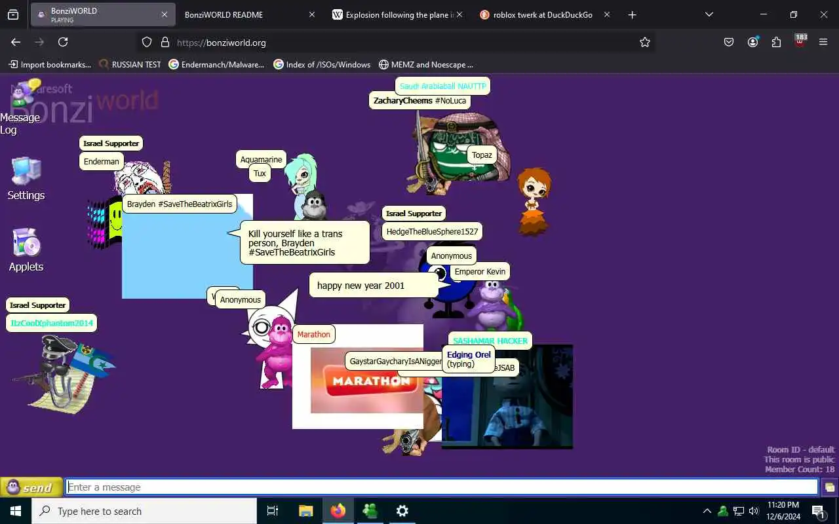Click the purple Bonzi send button

coord(31,487)
